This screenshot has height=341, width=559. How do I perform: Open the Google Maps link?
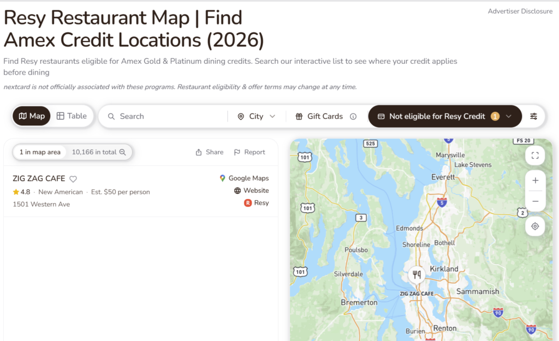tap(244, 178)
